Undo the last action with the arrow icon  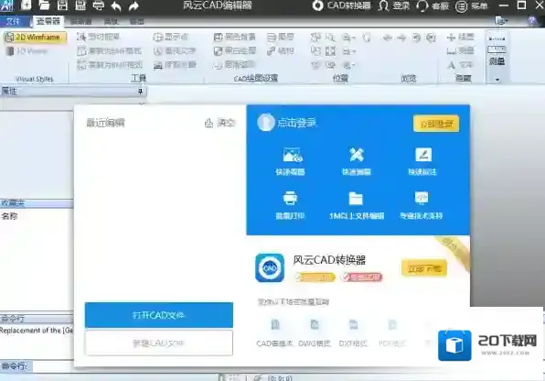pyautogui.click(x=116, y=5)
